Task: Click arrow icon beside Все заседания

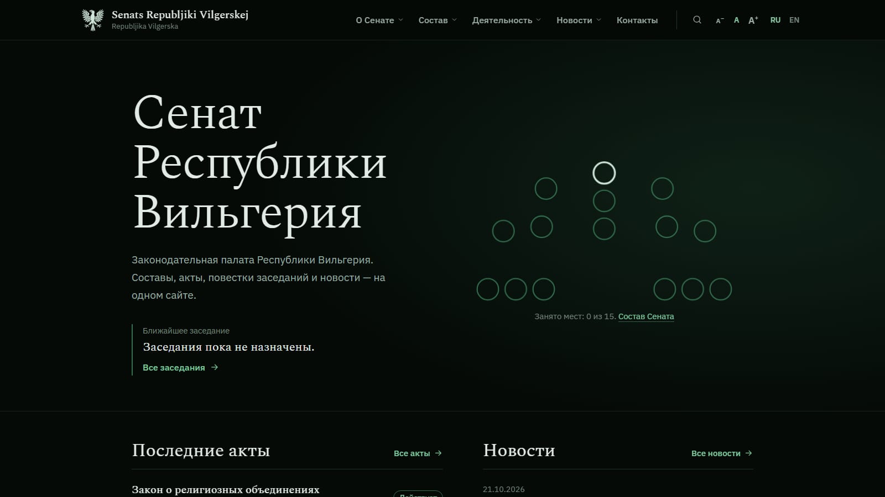Action: 215,367
